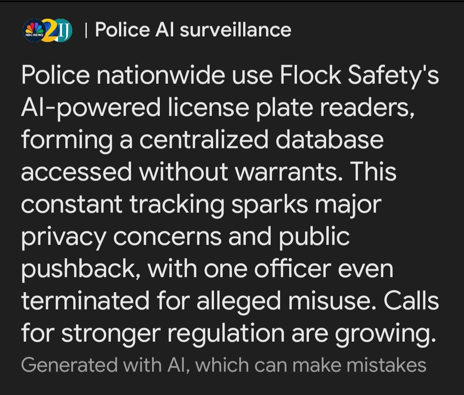Tap the word "surveillance" in the heading
464x395 pixels.
click(x=235, y=30)
